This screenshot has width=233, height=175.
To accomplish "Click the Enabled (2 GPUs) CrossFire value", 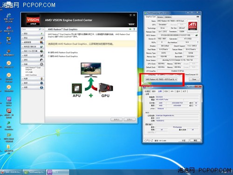I will [x=177, y=71].
